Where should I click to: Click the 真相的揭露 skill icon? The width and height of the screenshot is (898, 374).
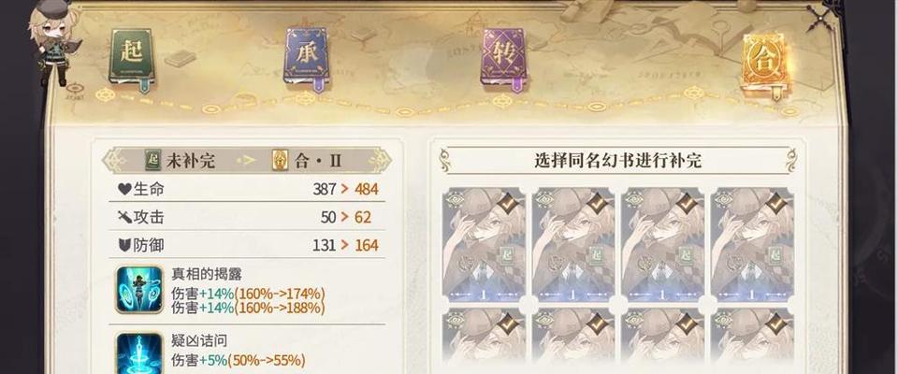tap(139, 289)
